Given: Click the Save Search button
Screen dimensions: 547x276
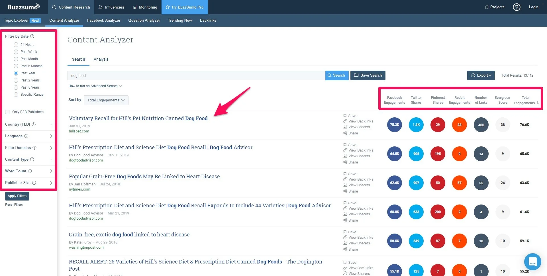Looking at the screenshot, I should 368,75.
